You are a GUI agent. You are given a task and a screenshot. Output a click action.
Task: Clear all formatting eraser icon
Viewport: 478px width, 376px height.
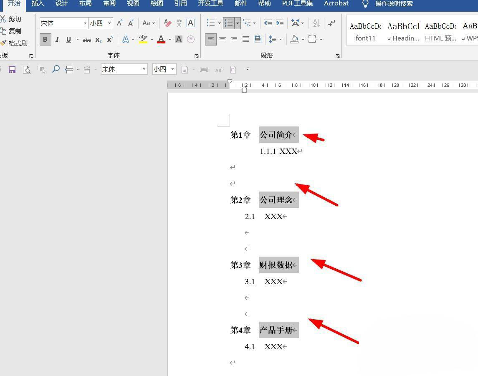click(167, 23)
